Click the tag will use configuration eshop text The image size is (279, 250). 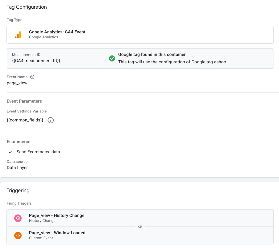pos(173,62)
